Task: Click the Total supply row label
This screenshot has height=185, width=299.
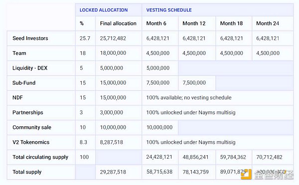Action: 27,172
